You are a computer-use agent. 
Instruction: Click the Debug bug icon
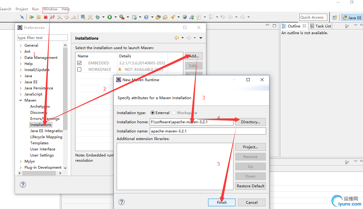click(98, 17)
